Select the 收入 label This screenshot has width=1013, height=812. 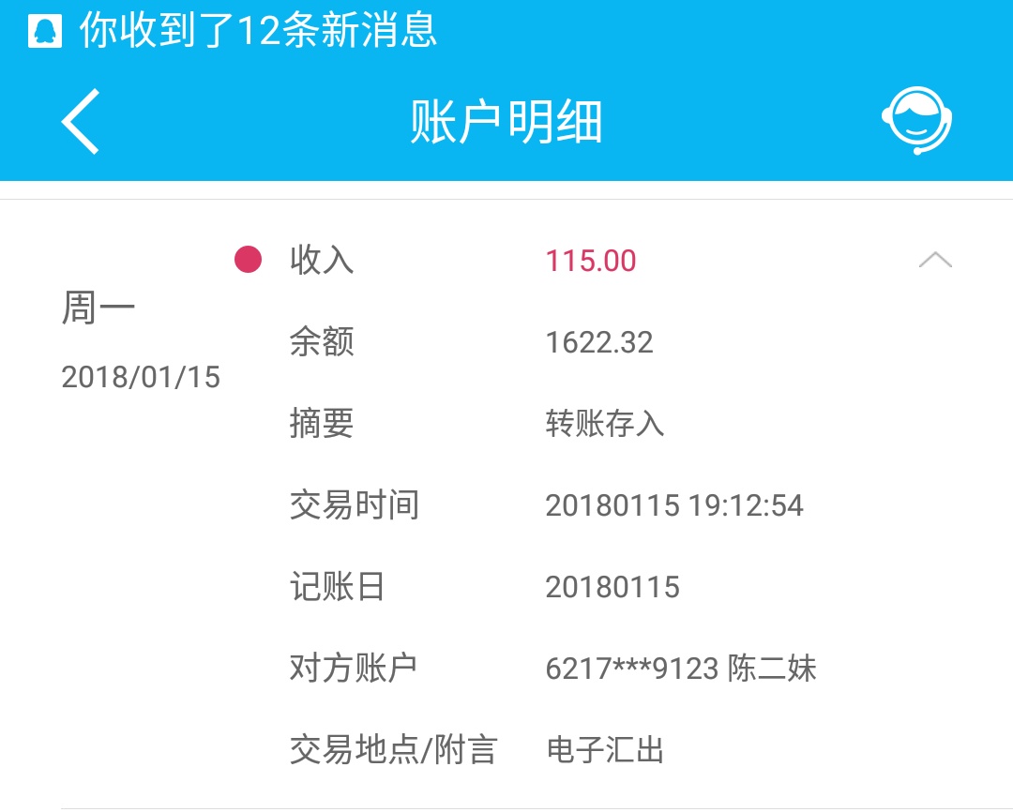pyautogui.click(x=322, y=260)
